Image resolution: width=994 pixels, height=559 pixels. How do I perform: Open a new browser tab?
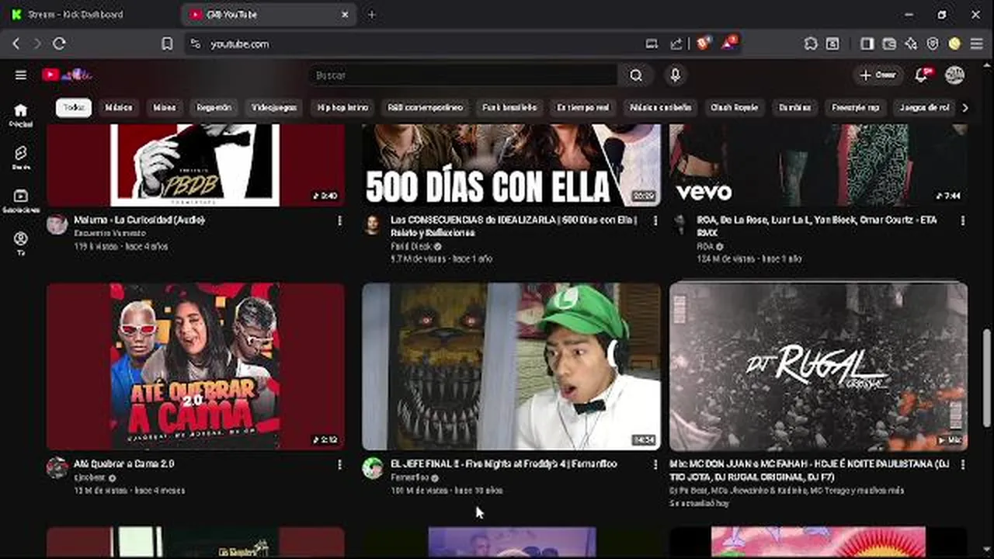point(371,15)
